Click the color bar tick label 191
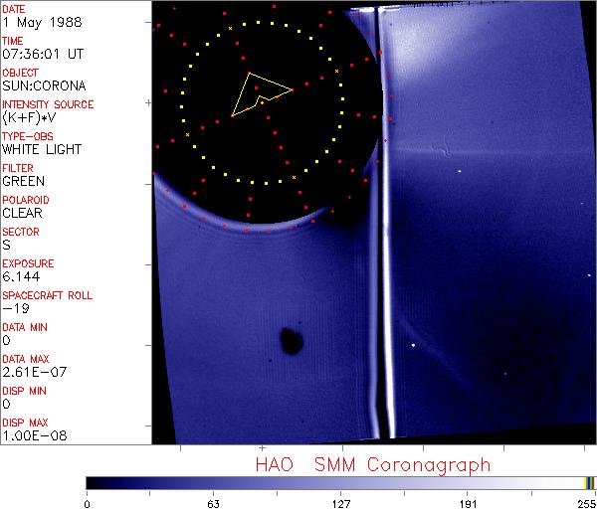The width and height of the screenshot is (597, 509). [468, 502]
